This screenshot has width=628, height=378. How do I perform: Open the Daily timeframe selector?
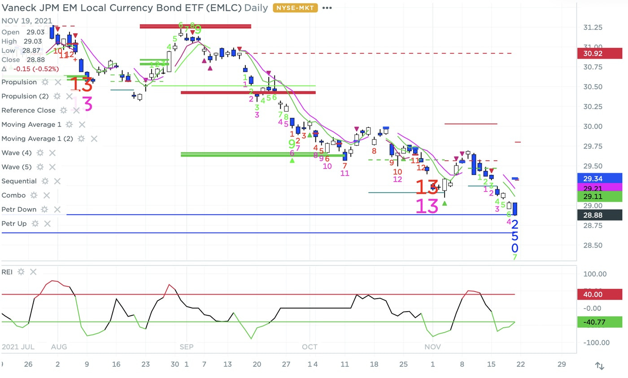coord(256,8)
